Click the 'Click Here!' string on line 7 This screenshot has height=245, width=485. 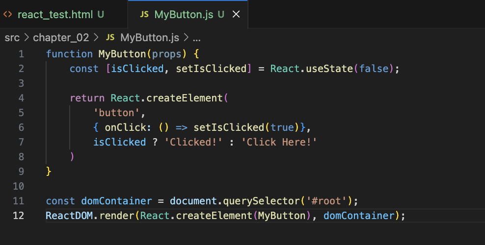pos(279,142)
